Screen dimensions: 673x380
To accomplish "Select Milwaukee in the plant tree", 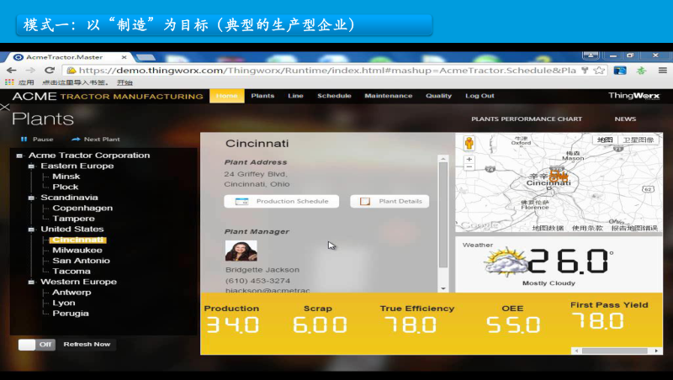I will point(77,250).
